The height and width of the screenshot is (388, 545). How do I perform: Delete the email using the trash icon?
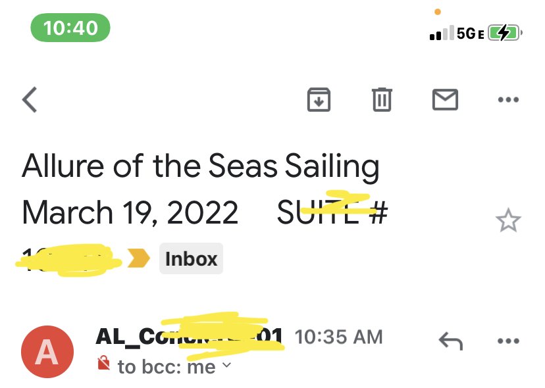coord(382,100)
